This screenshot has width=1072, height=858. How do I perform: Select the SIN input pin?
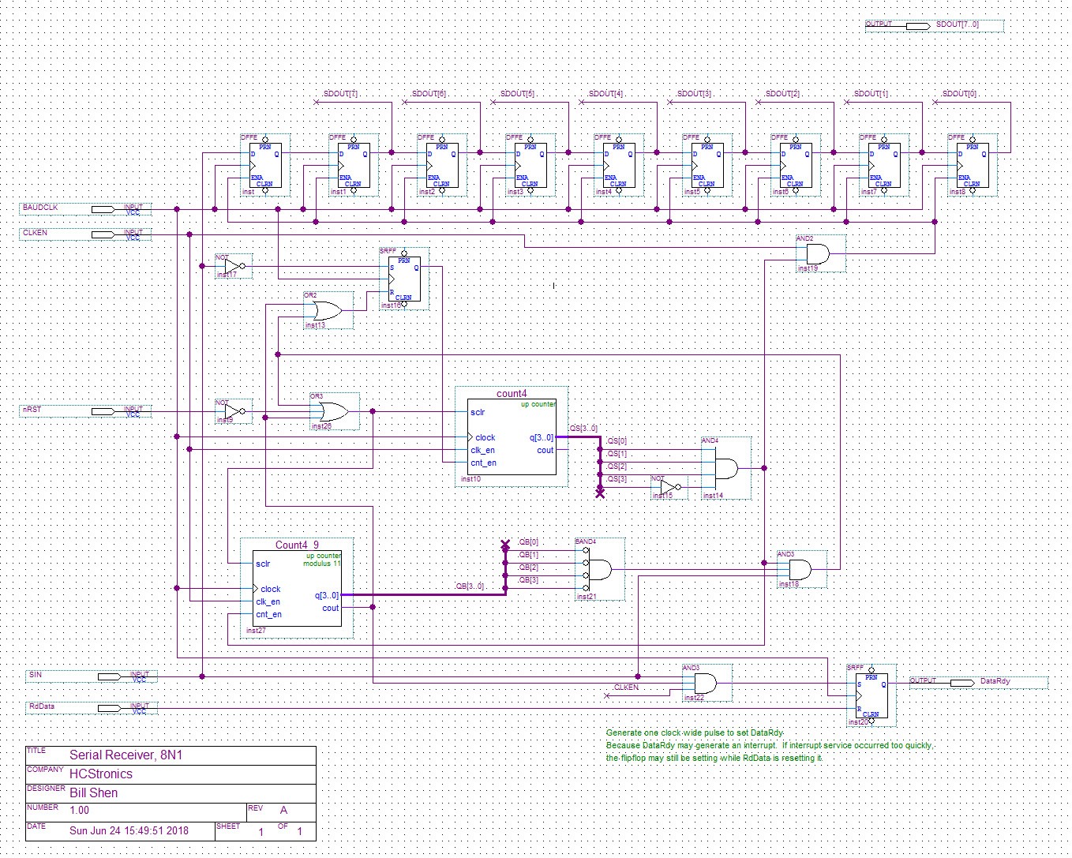(110, 676)
